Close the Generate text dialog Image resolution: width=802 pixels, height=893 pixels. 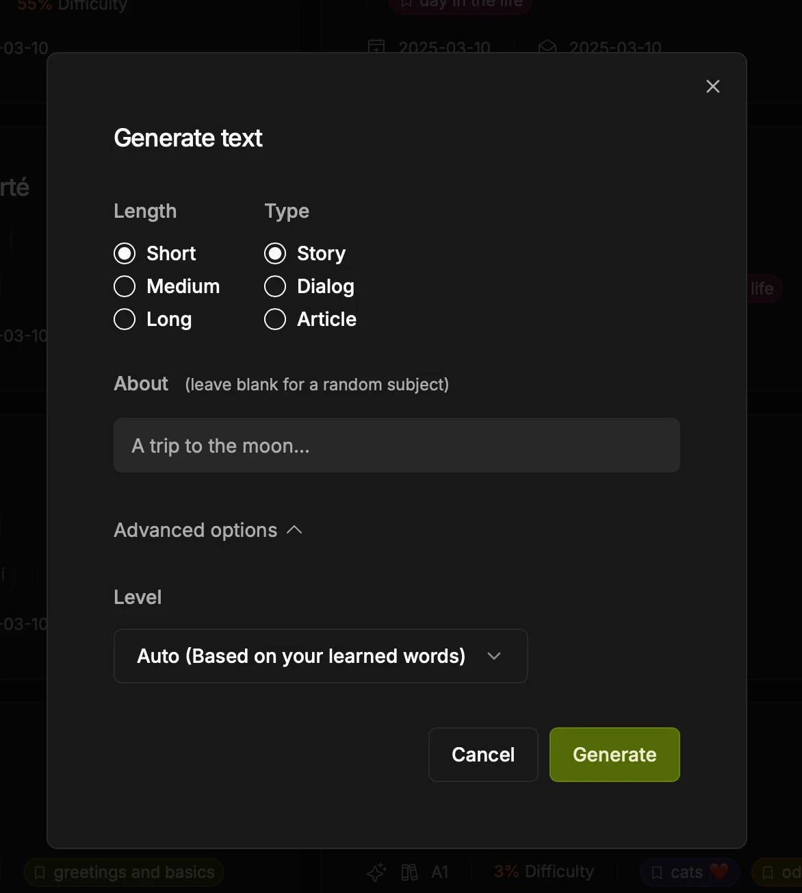[x=712, y=86]
